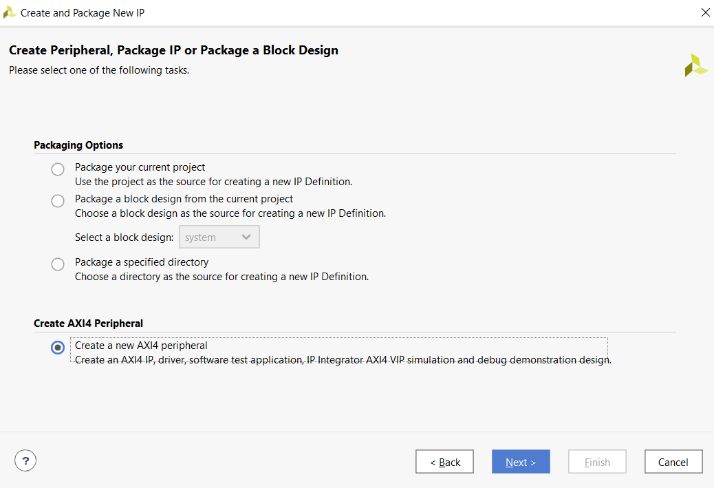Click the disabled Finish button

tap(597, 461)
